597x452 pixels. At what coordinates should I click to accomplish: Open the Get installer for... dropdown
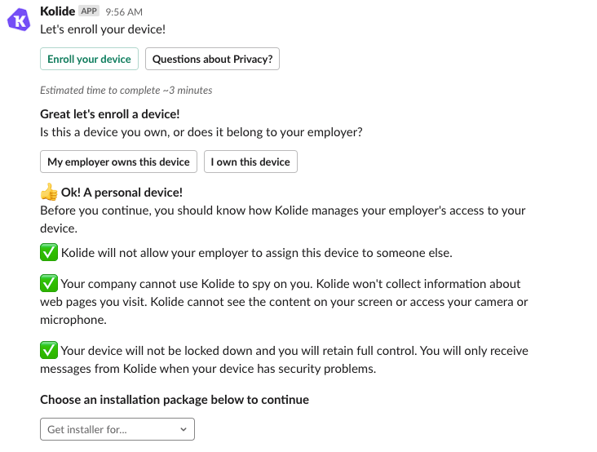click(117, 429)
